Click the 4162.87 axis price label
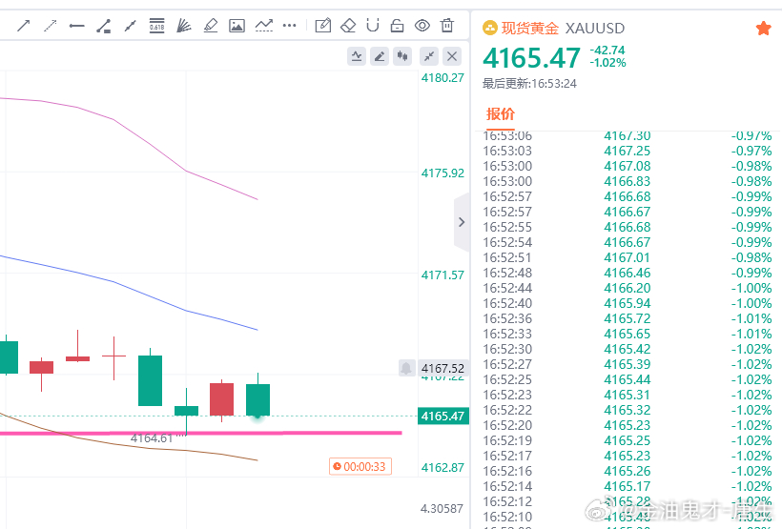 point(442,468)
